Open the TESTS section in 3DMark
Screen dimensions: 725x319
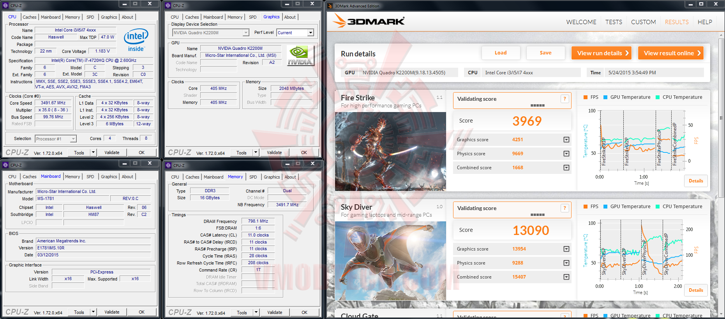(614, 22)
